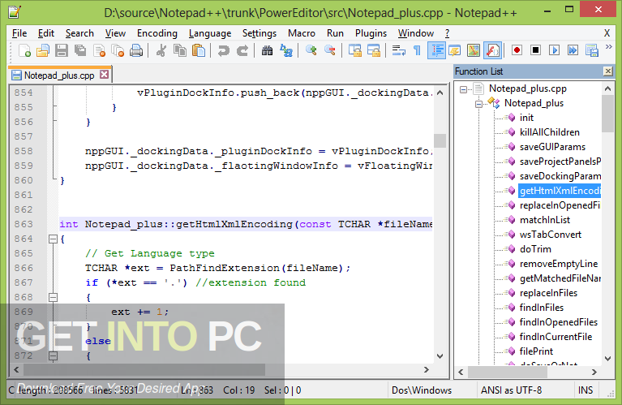Zoom out using the magnifier minus icon
622x405 pixels.
point(329,51)
